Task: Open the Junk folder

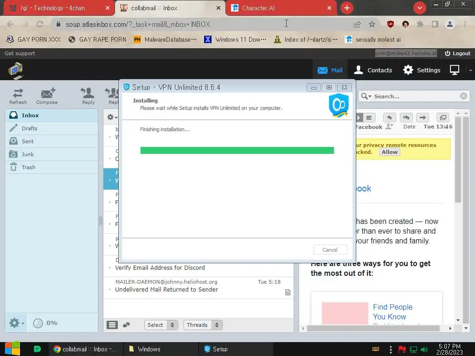Action: tap(51, 154)
